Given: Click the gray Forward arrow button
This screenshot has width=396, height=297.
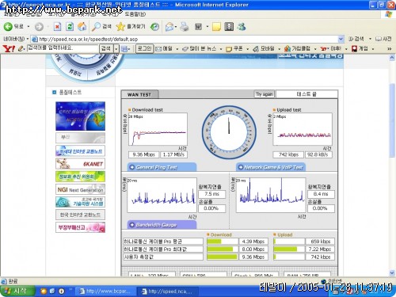Looking at the screenshot, I should (39, 27).
